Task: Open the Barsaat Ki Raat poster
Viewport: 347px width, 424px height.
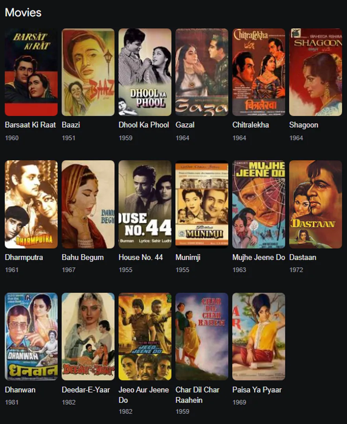Action: click(x=31, y=72)
